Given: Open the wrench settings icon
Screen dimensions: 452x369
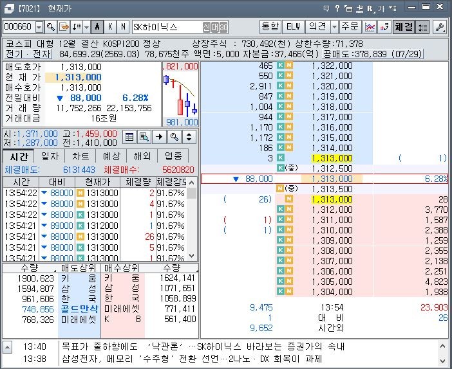Looking at the screenshot, I should pyautogui.click(x=439, y=27).
